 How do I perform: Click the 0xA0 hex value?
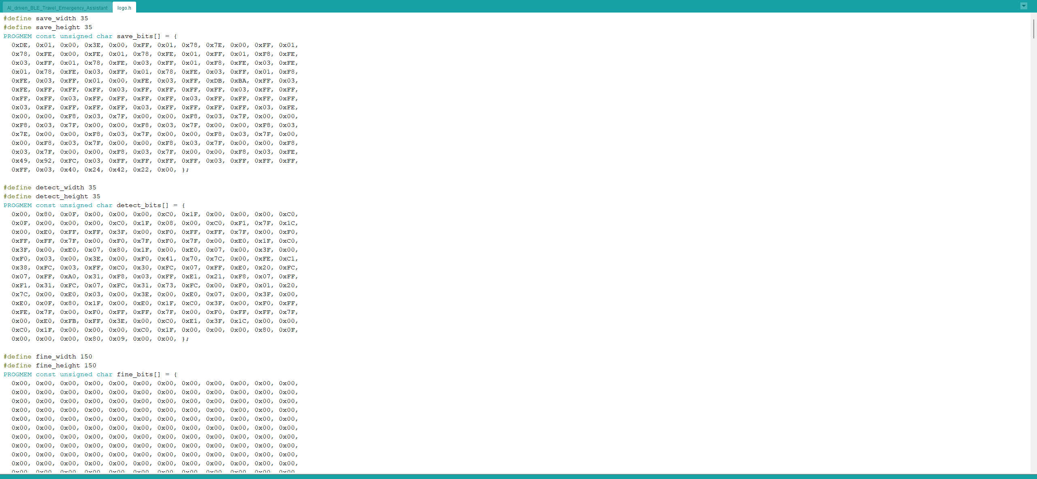click(68, 276)
